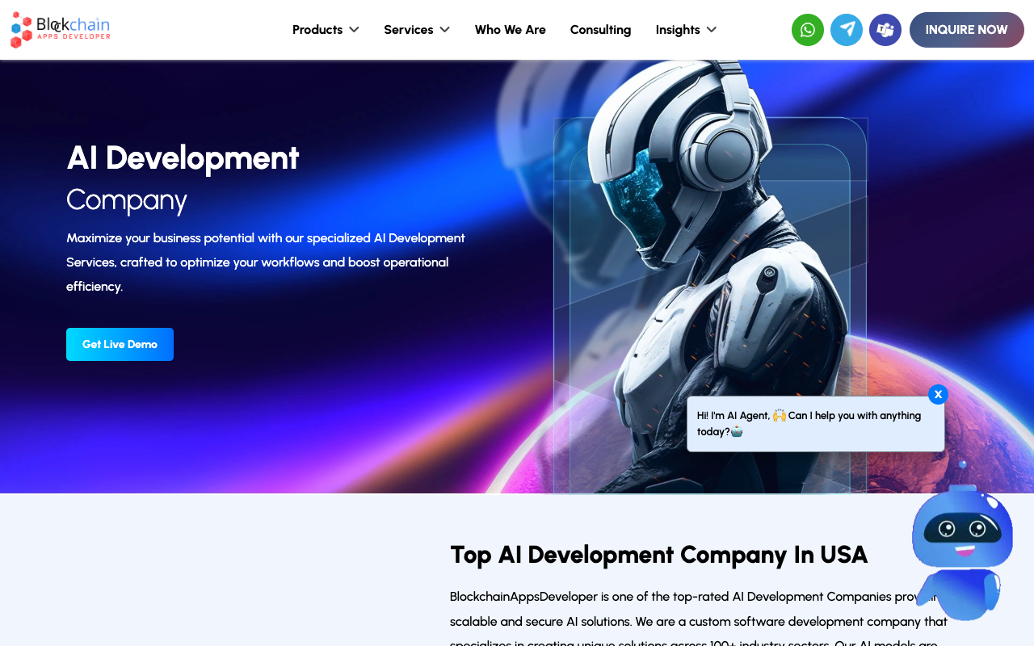Click 'Top AI Development Company In USA' heading
The width and height of the screenshot is (1034, 646).
659,555
